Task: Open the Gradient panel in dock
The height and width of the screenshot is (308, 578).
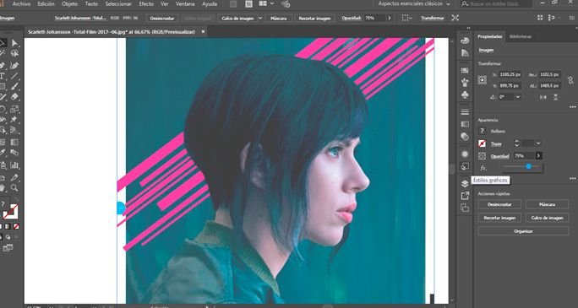Action: (x=465, y=124)
